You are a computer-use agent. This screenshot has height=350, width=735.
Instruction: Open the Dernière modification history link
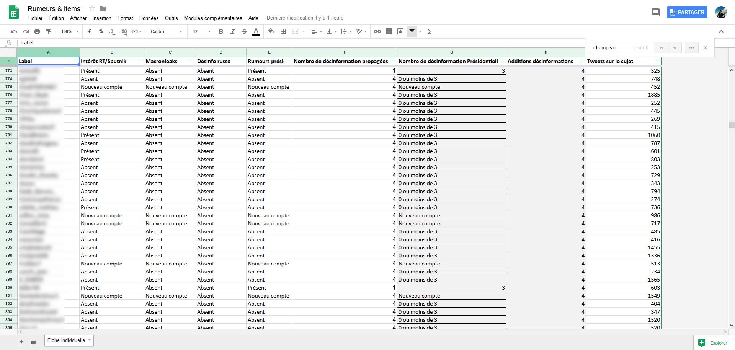click(305, 18)
